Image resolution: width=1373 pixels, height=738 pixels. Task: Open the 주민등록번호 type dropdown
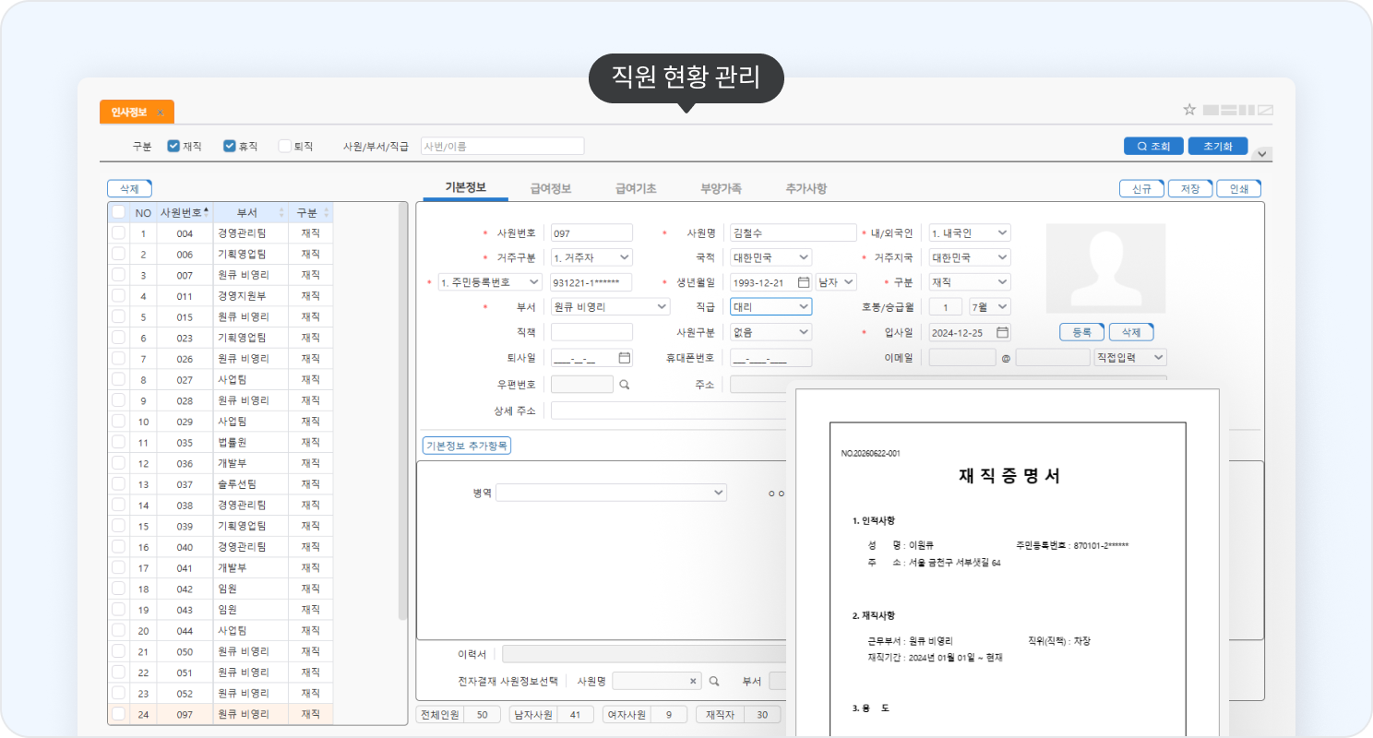point(489,282)
